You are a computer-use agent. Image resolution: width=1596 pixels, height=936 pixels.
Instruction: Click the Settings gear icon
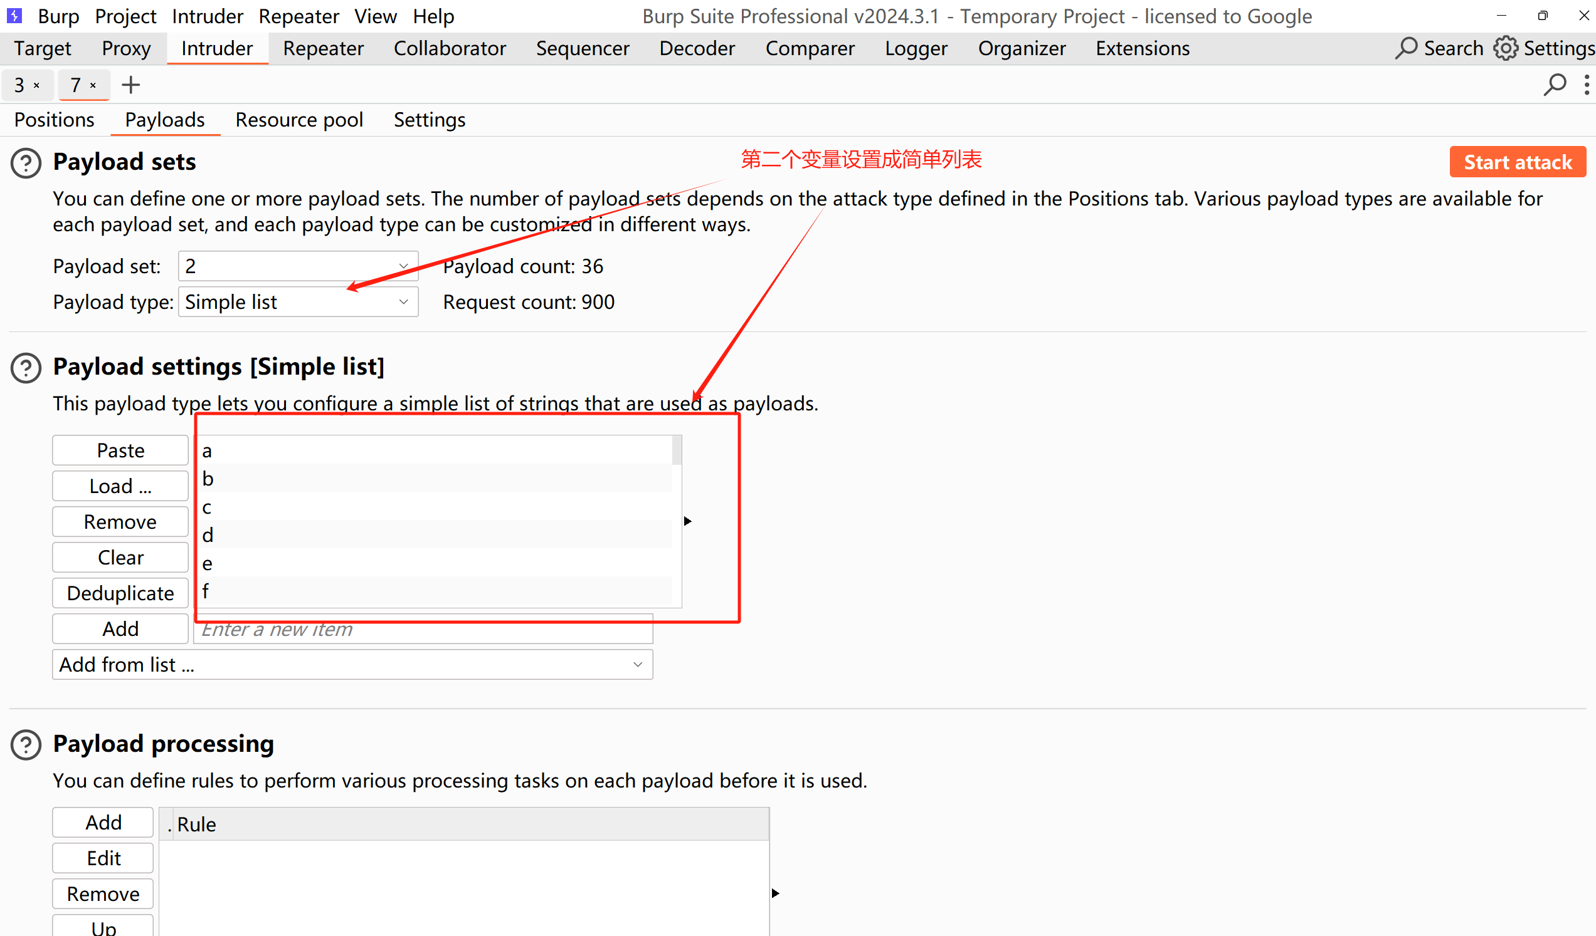[1506, 48]
